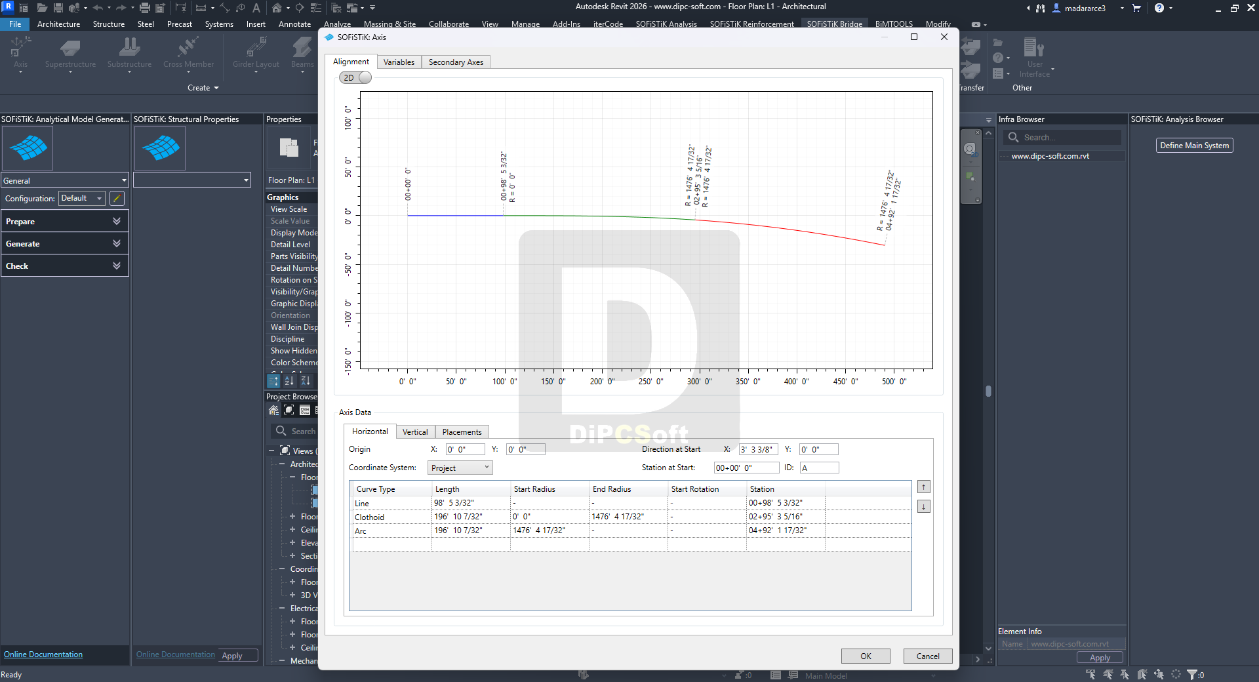
Task: Switch to the Secondary Axes tab
Action: coord(456,62)
